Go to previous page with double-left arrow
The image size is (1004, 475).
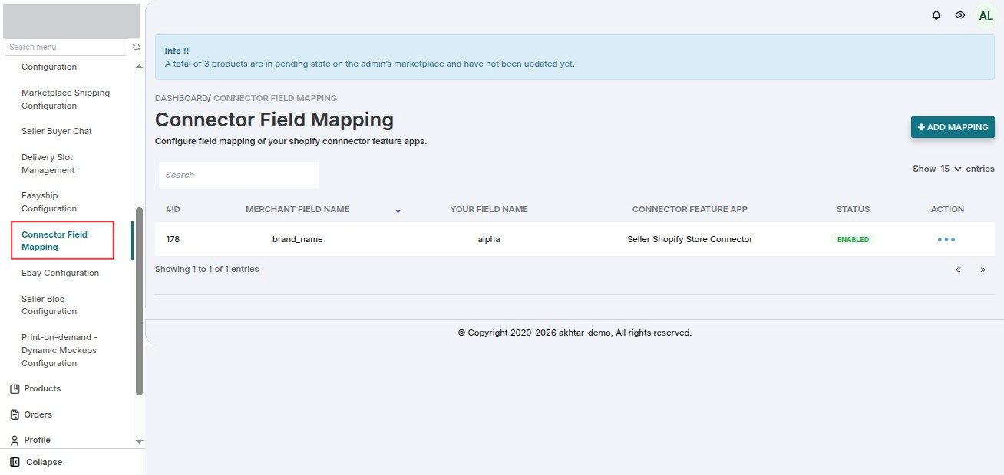[958, 270]
